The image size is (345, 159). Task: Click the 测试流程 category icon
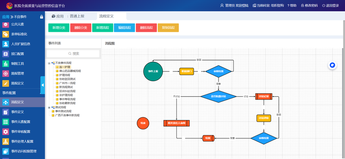click(x=53, y=107)
